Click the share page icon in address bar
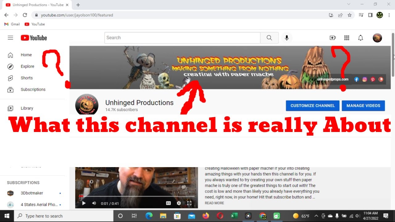The height and width of the screenshot is (222, 395). click(x=340, y=15)
